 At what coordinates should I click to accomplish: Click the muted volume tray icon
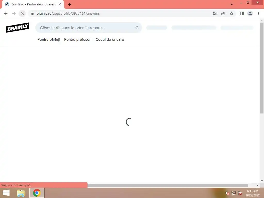pos(227,193)
